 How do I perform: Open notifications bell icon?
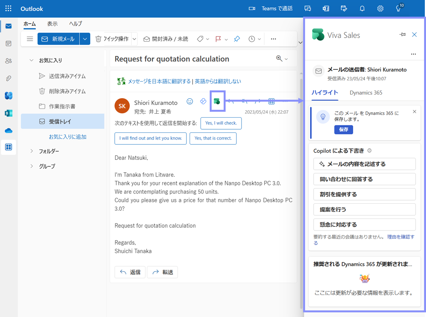[362, 9]
